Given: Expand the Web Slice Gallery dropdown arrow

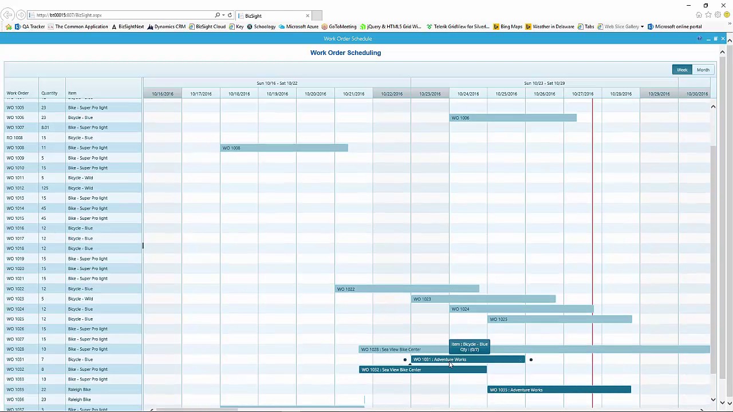Looking at the screenshot, I should pos(642,26).
